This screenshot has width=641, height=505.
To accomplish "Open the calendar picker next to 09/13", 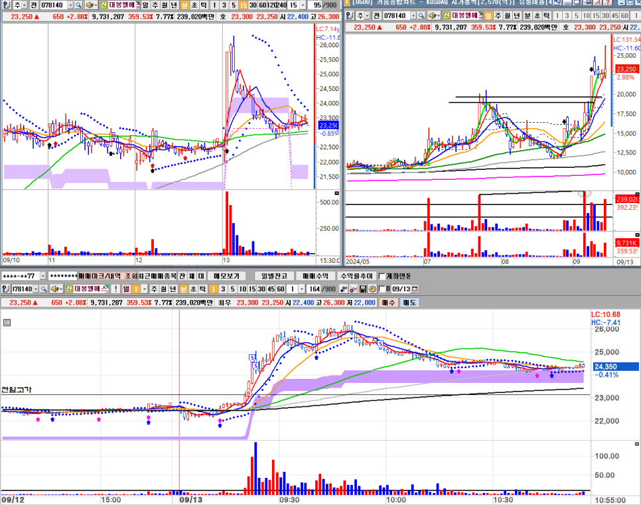I will tap(415, 289).
